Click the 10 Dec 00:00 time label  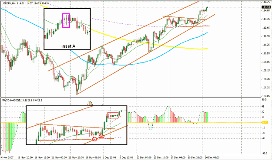(x=144, y=157)
